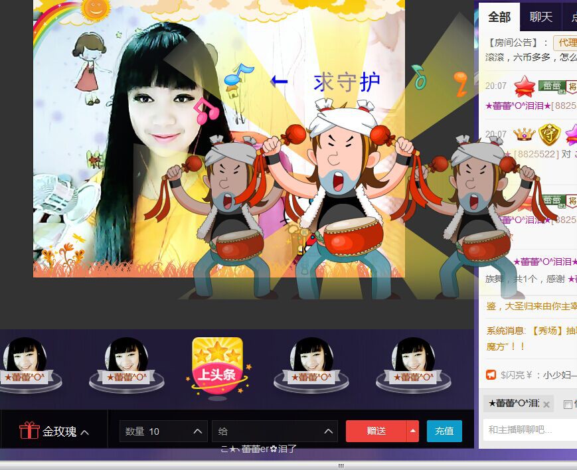Switch to the 聊天 tab
This screenshot has width=577, height=470.
pos(540,17)
